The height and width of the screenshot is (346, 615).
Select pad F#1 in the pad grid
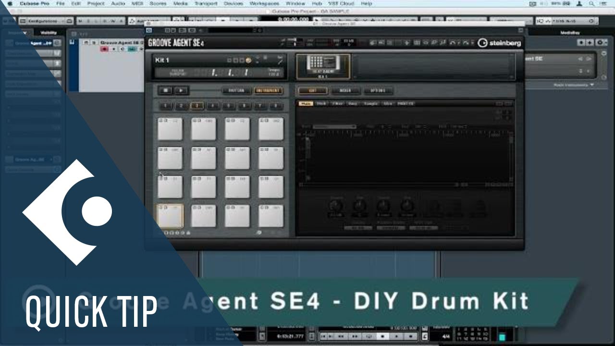tap(237, 187)
